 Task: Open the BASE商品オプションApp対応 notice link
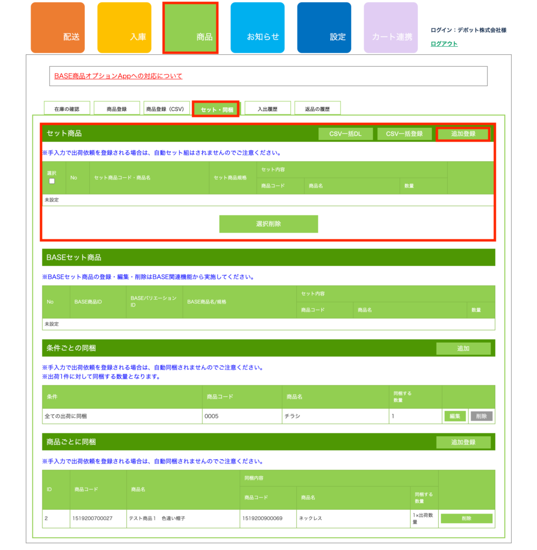point(118,76)
